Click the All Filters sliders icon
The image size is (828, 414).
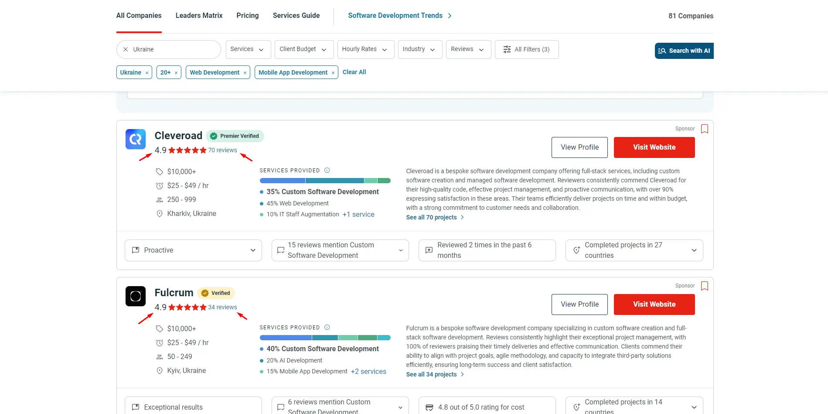pyautogui.click(x=507, y=49)
